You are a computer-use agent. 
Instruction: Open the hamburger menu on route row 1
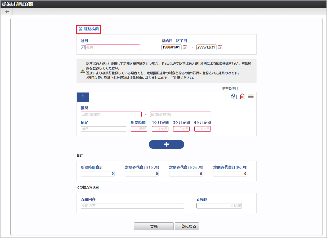250,96
